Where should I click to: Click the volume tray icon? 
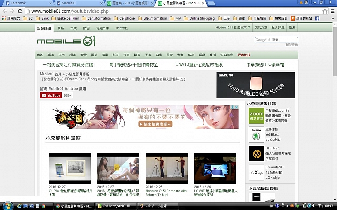(x=313, y=206)
